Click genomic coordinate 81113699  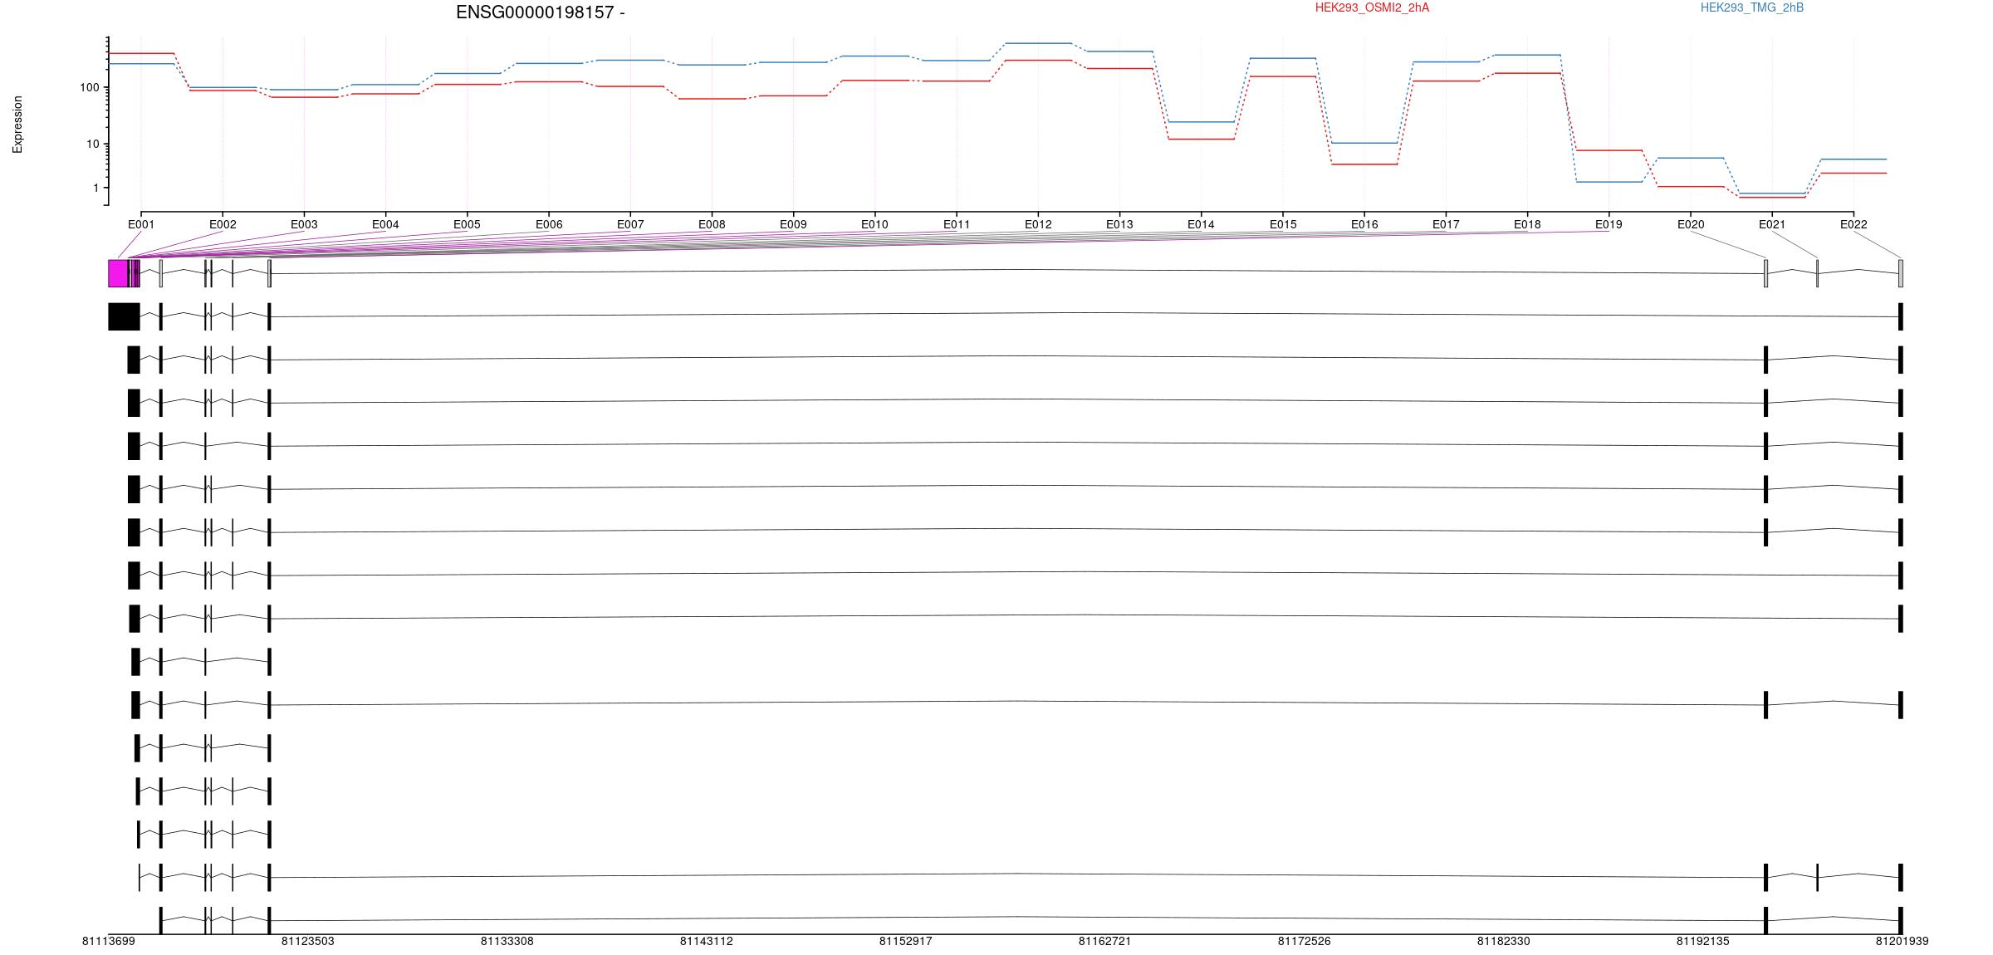coord(108,941)
